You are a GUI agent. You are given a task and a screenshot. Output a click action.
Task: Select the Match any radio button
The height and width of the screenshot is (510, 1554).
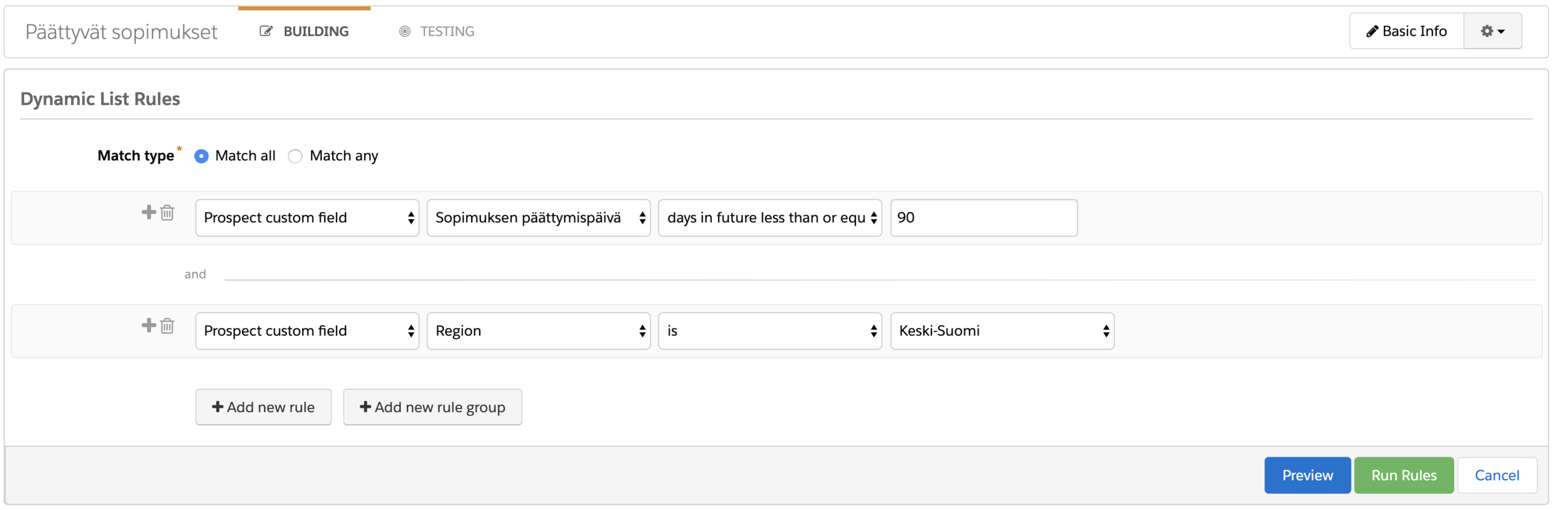[x=295, y=156]
